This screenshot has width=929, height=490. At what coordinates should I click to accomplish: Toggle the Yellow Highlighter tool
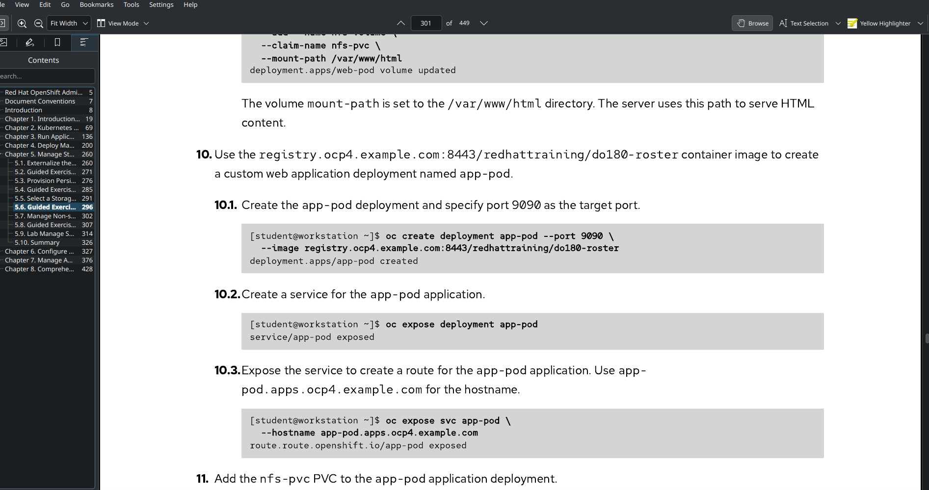tap(879, 23)
